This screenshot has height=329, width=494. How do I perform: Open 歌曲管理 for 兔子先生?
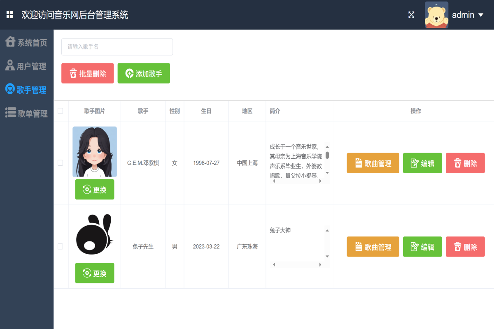pos(373,246)
